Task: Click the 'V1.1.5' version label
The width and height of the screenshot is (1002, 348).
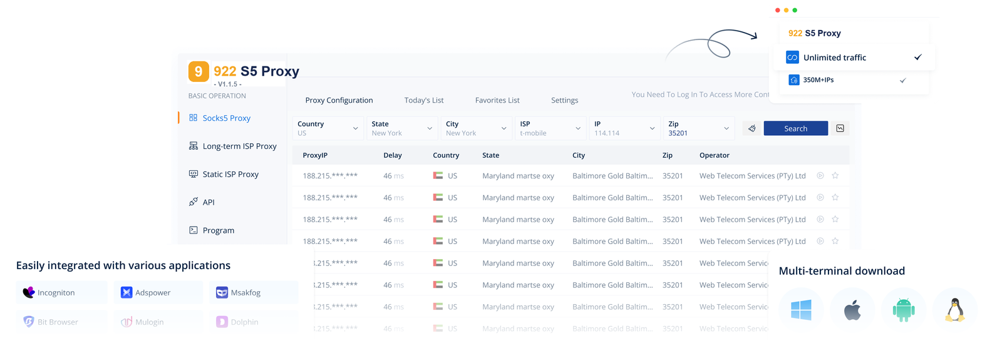Action: click(x=228, y=84)
